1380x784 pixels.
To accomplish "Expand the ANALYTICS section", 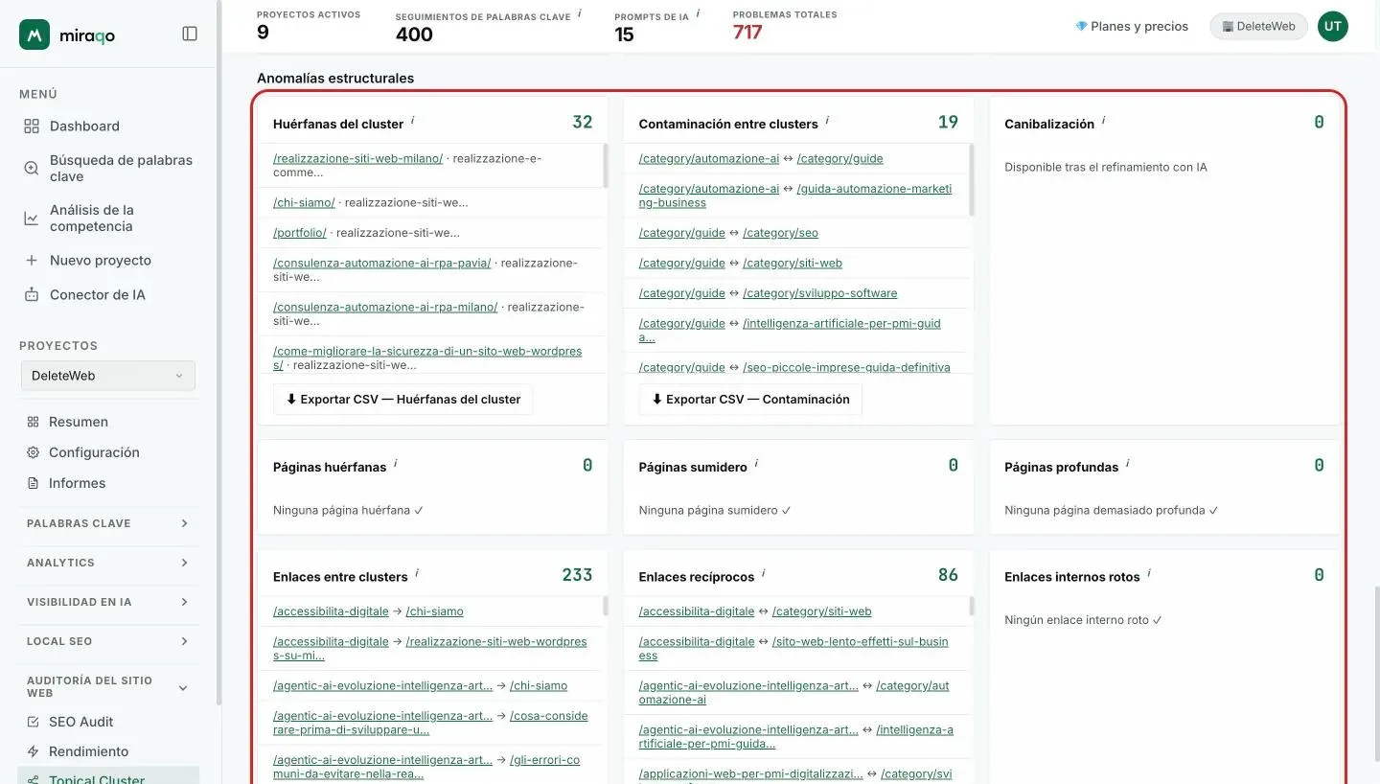I will pyautogui.click(x=108, y=563).
